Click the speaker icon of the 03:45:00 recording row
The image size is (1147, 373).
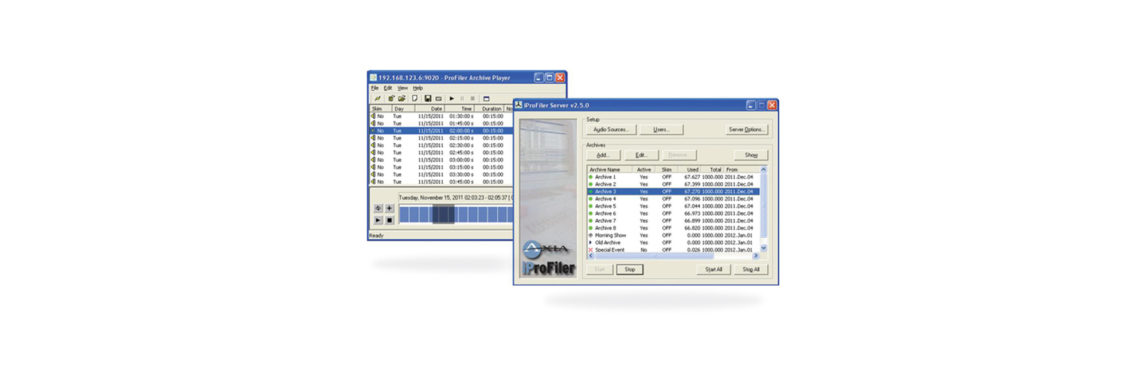(373, 182)
